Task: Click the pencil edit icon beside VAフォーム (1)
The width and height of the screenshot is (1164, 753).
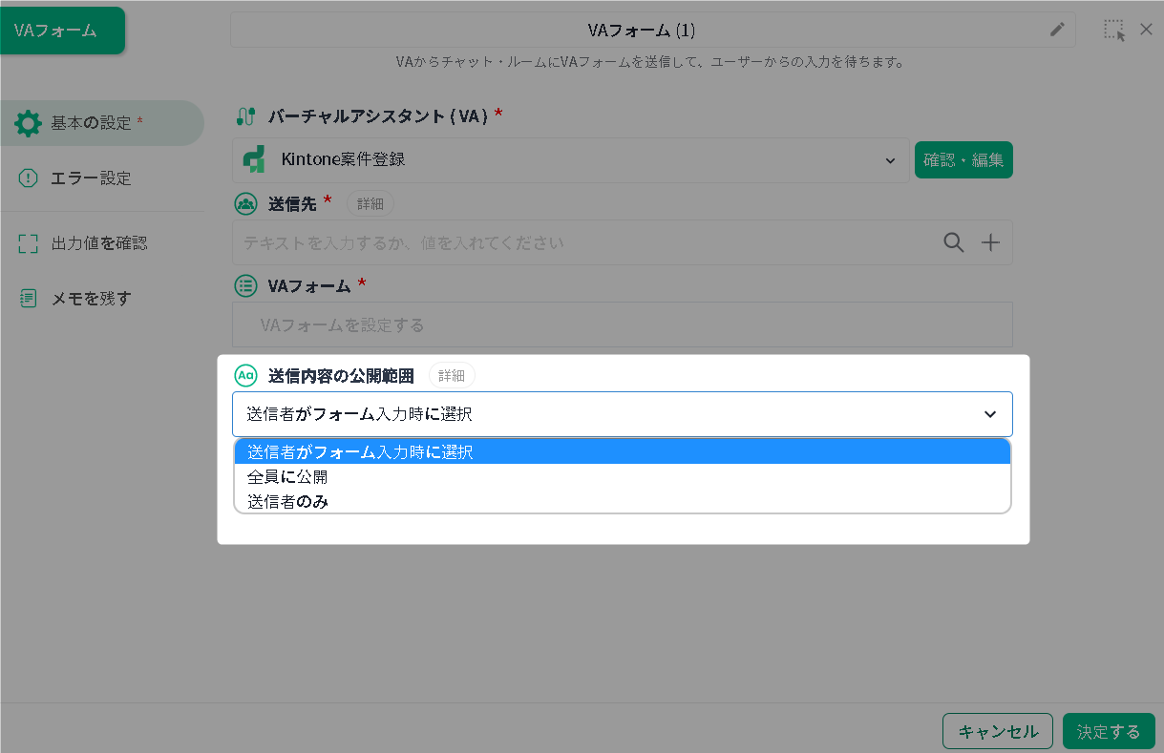Action: coord(1057,30)
